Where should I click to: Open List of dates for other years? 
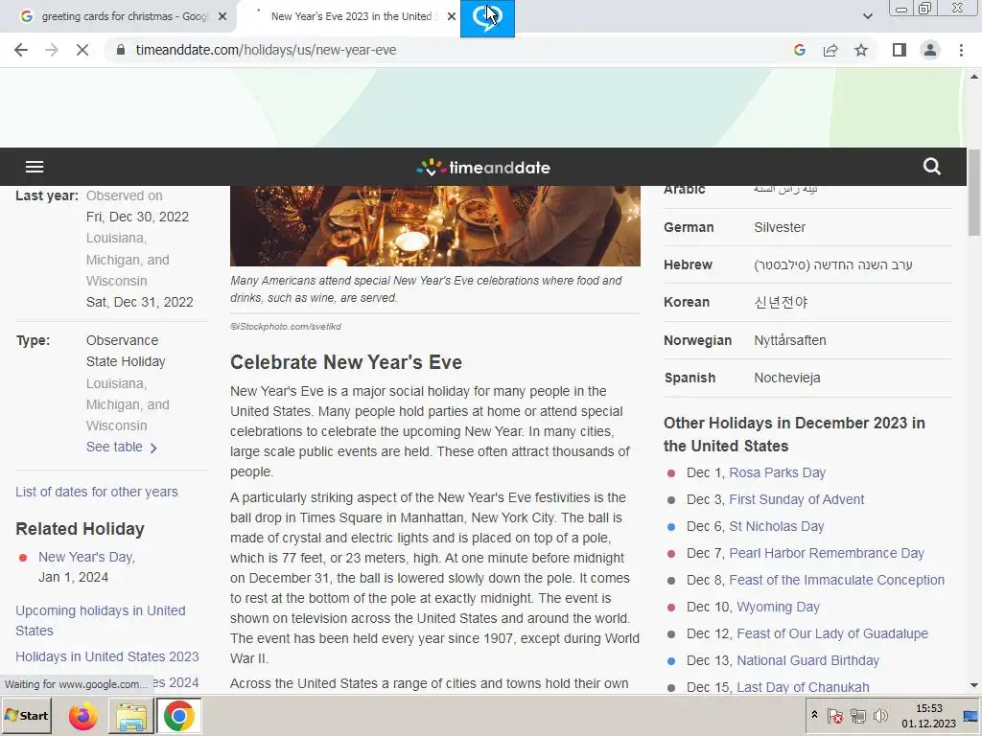pyautogui.click(x=97, y=492)
